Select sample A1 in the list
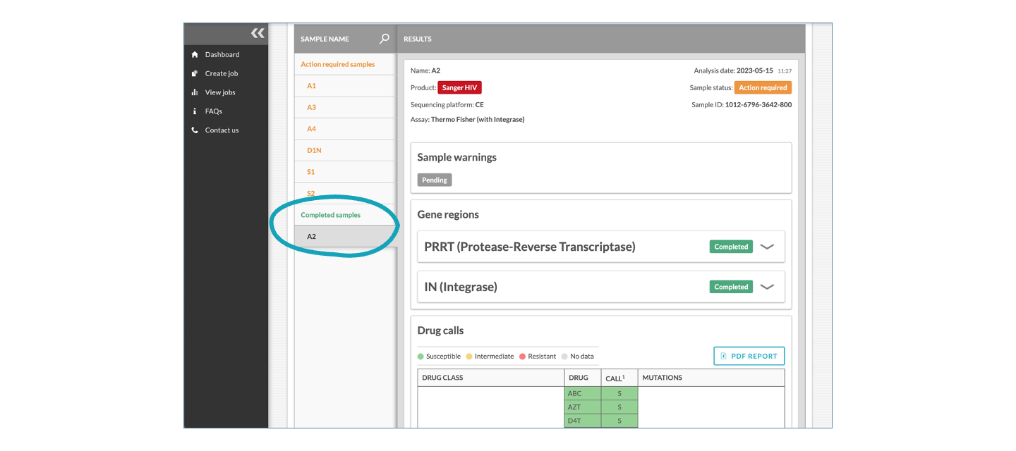 344,86
